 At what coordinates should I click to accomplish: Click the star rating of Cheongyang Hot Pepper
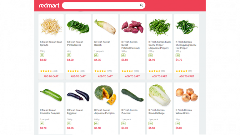pos(182,71)
